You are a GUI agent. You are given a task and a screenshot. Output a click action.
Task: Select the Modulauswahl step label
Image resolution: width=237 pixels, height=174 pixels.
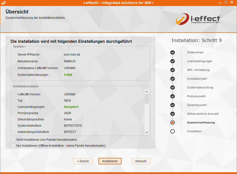coord(196,96)
